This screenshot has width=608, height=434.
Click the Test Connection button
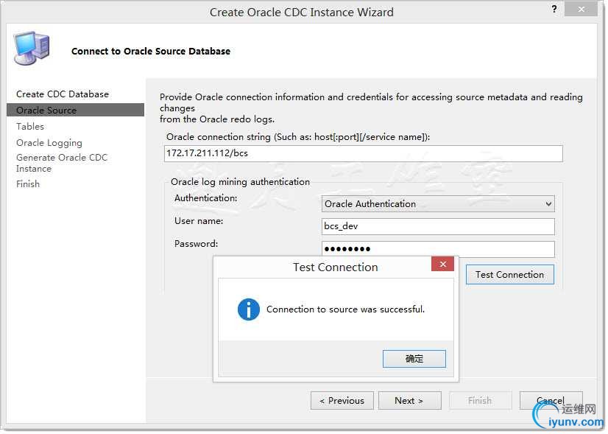(x=509, y=274)
